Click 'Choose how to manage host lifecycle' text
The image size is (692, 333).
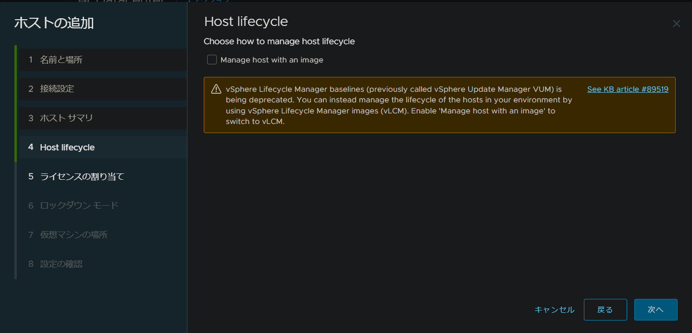[279, 42]
